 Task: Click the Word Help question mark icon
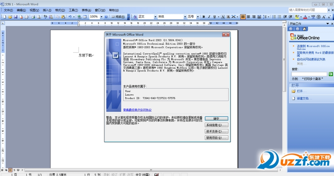pos(106,17)
